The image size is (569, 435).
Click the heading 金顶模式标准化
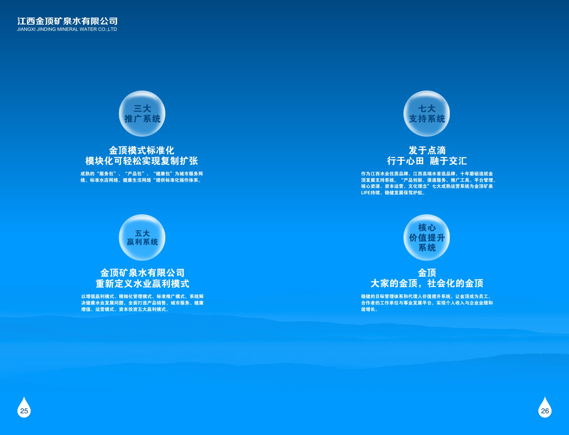click(x=142, y=150)
